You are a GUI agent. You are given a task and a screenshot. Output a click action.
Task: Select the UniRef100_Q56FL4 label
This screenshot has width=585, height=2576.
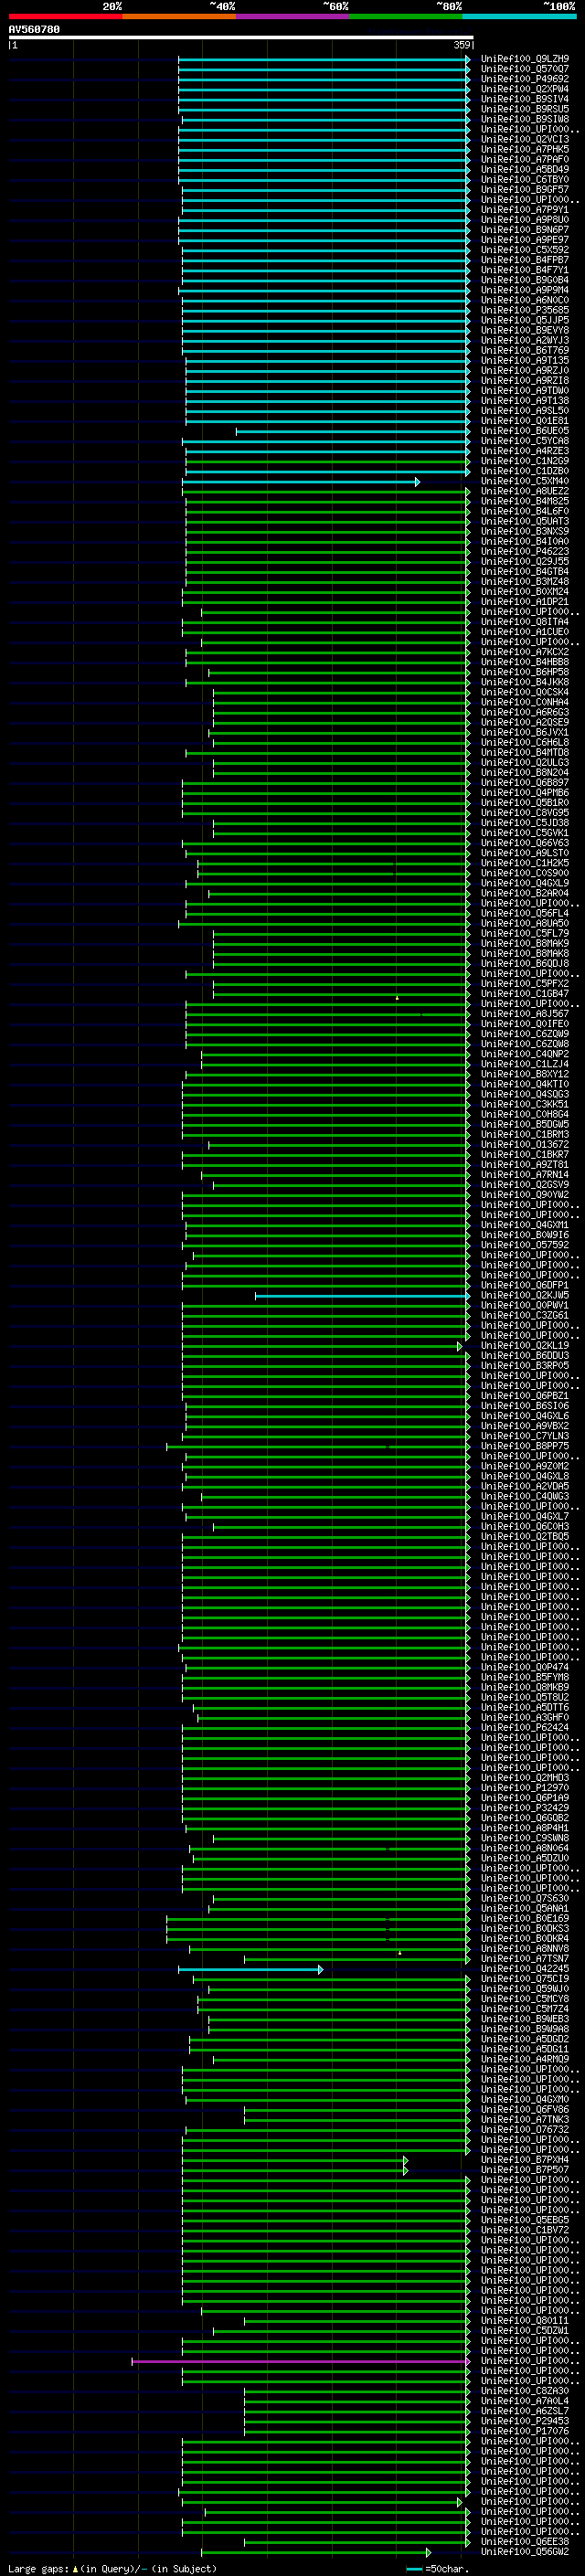click(x=524, y=913)
